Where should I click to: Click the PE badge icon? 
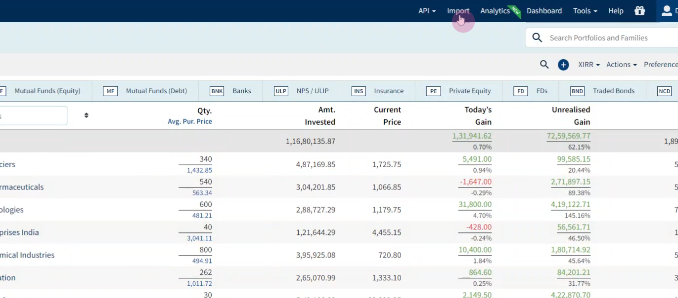pos(433,91)
